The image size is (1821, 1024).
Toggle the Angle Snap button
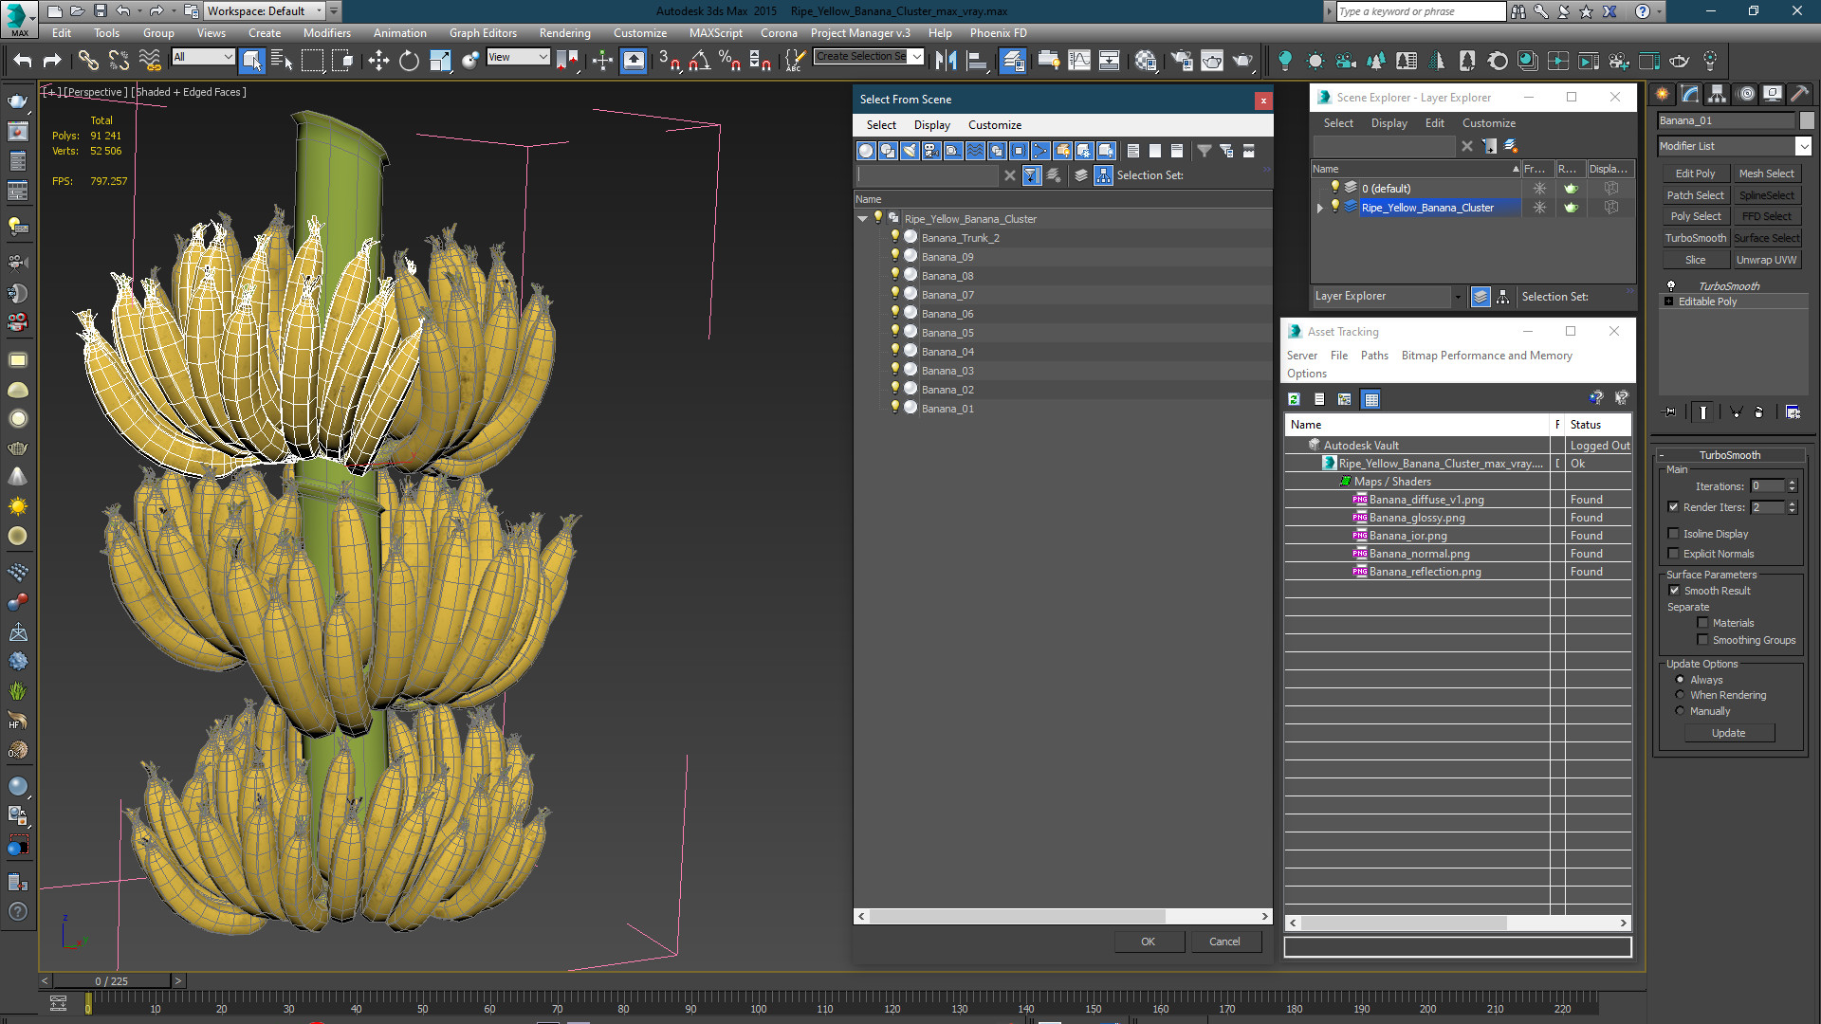[699, 61]
